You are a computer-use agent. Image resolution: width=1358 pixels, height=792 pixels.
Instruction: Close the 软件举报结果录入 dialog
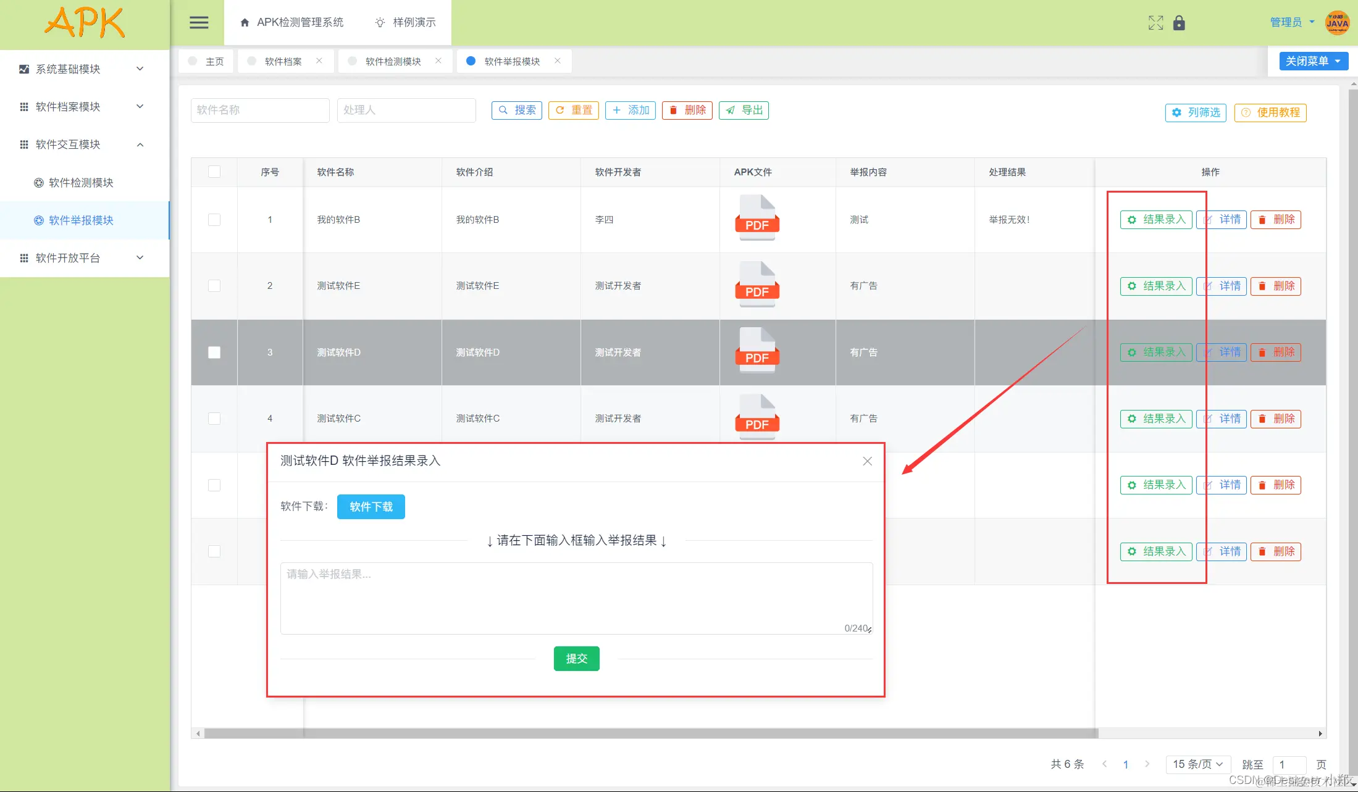[x=867, y=461]
